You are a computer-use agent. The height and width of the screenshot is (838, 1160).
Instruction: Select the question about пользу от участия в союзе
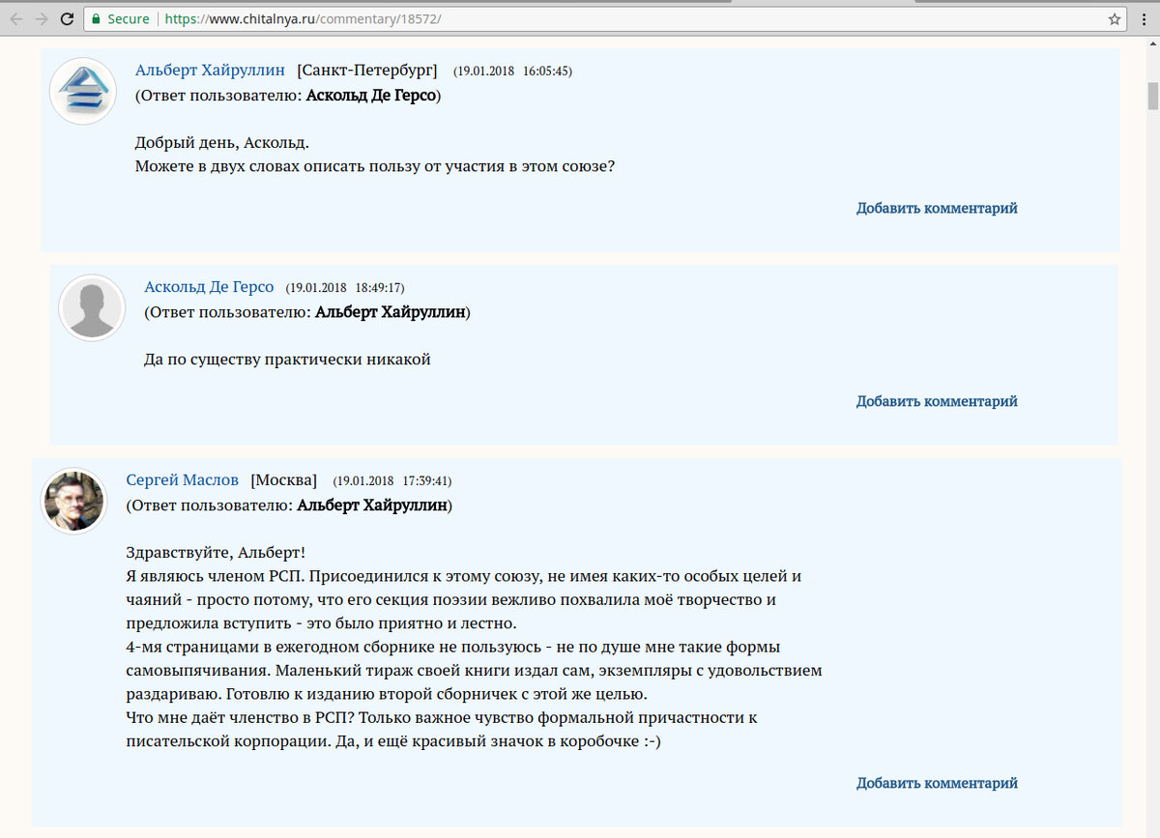click(x=375, y=166)
